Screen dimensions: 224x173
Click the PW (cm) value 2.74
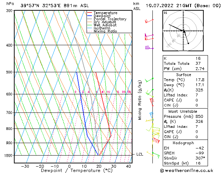[x=200, y=69]
